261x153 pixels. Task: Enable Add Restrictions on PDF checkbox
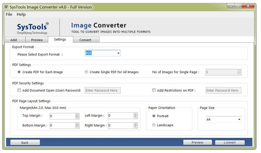pos(154,90)
